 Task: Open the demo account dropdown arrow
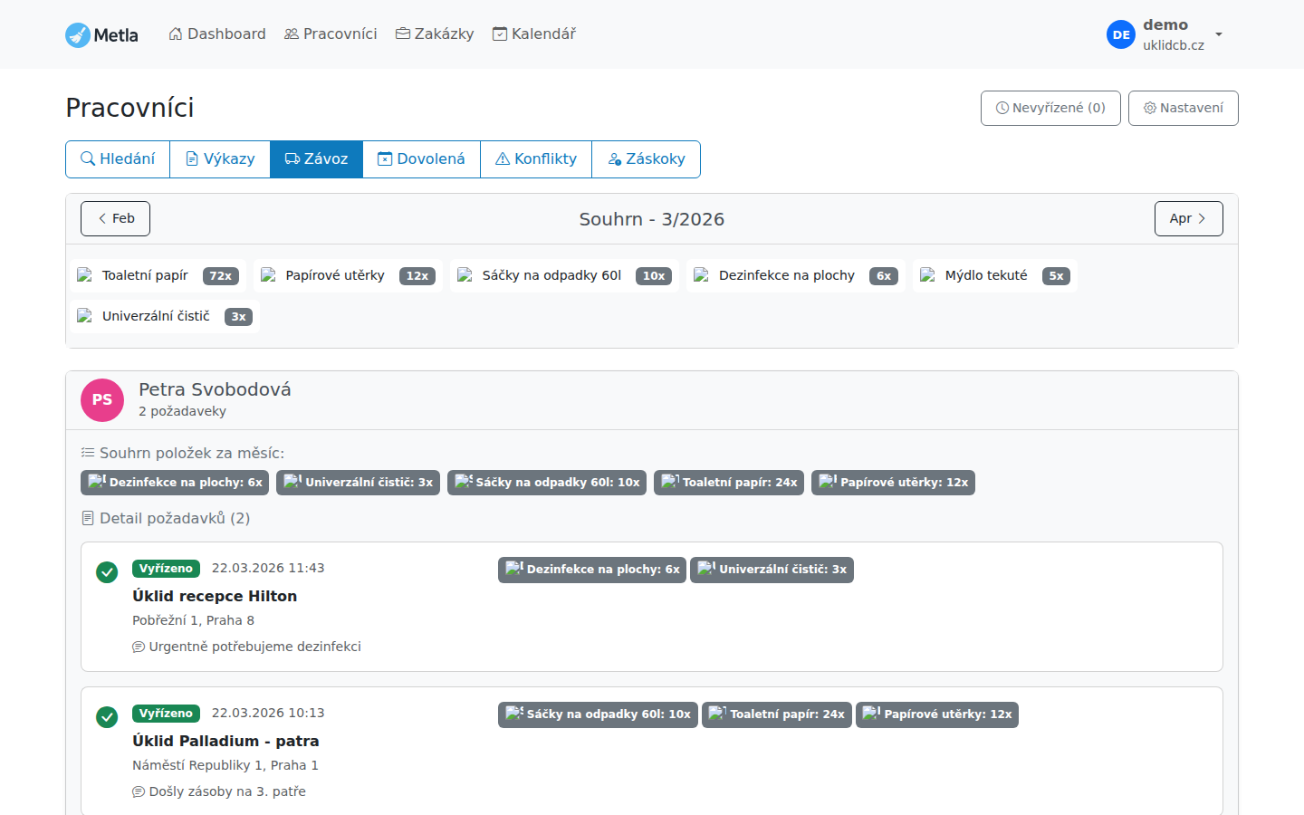(x=1219, y=34)
